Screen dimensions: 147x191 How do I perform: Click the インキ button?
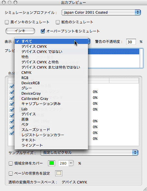click(20, 31)
